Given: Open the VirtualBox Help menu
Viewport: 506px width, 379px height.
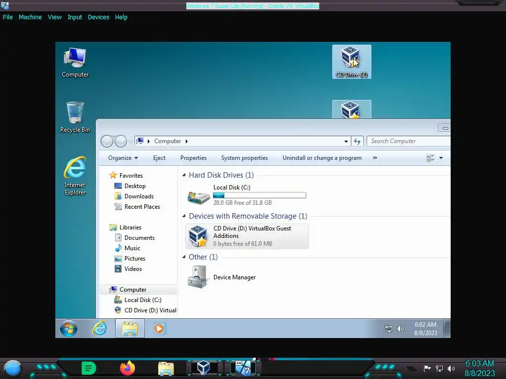Looking at the screenshot, I should [x=121, y=17].
